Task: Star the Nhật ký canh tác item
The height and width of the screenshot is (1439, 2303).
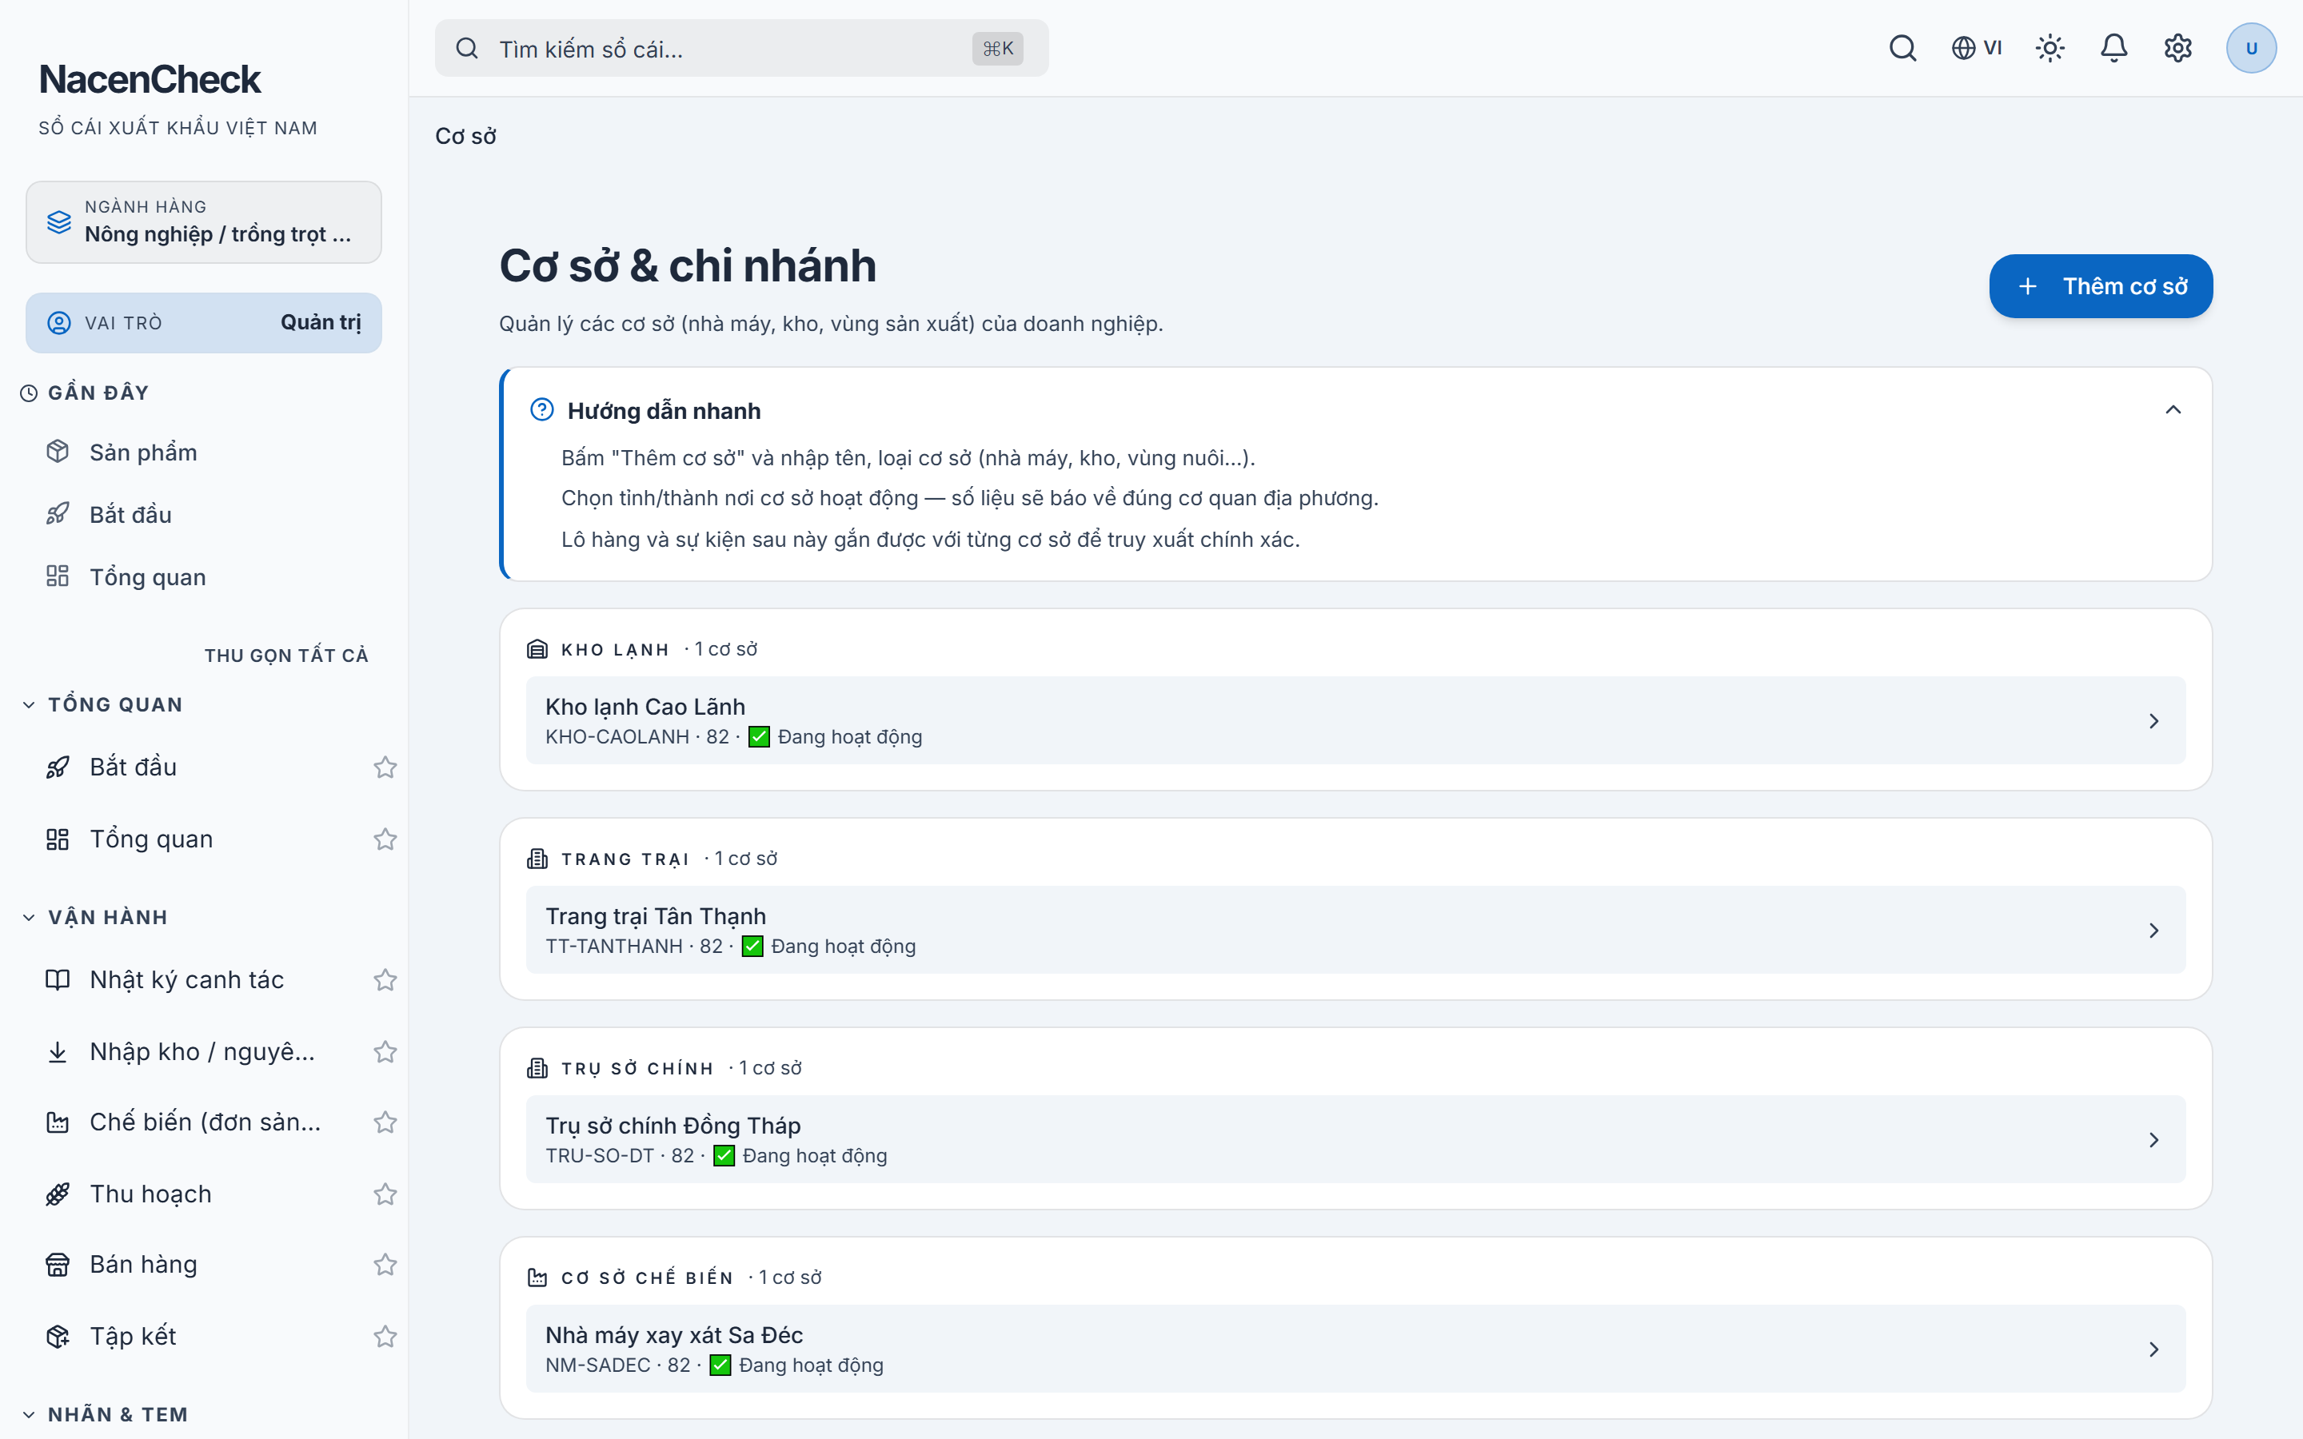Action: coord(385,979)
